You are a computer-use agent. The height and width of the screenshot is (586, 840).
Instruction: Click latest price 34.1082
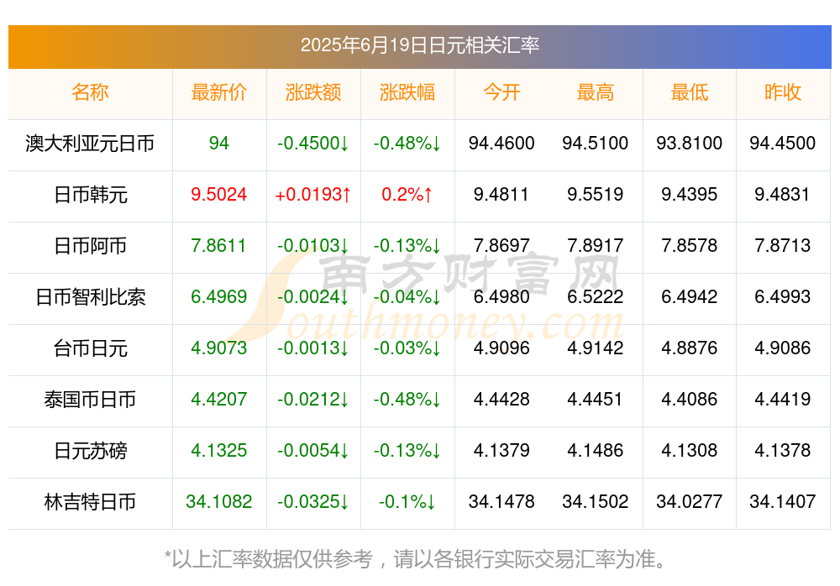click(218, 502)
